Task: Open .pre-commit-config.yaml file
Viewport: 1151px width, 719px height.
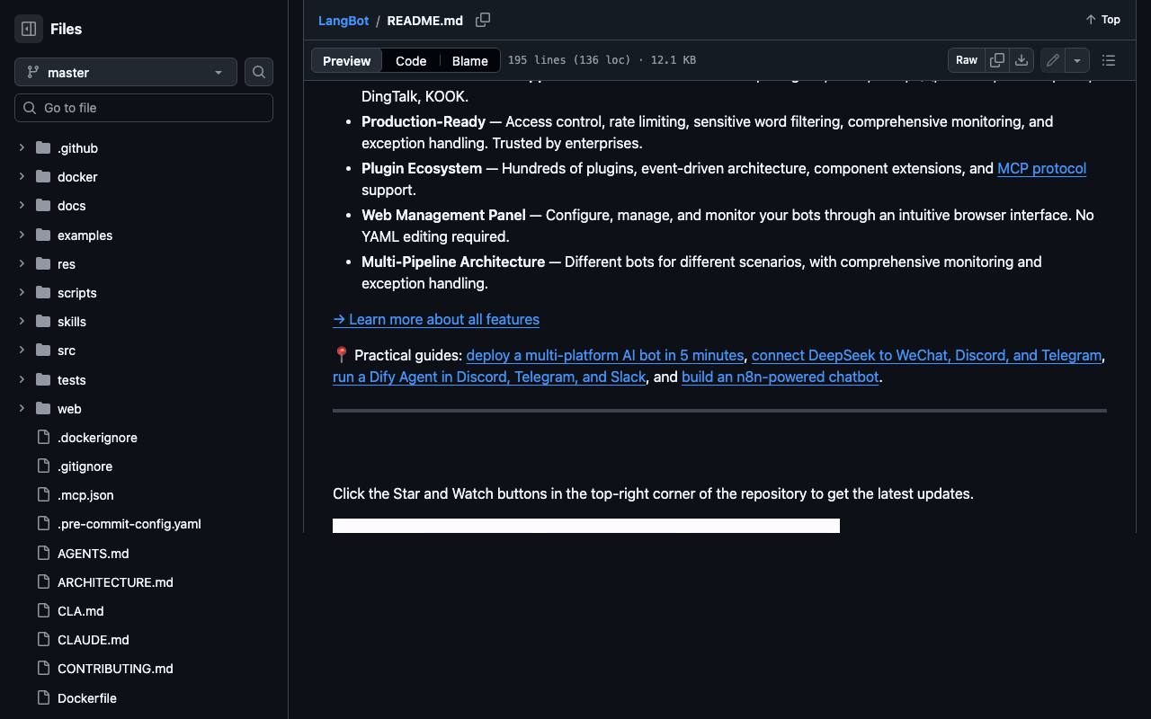Action: [x=129, y=524]
